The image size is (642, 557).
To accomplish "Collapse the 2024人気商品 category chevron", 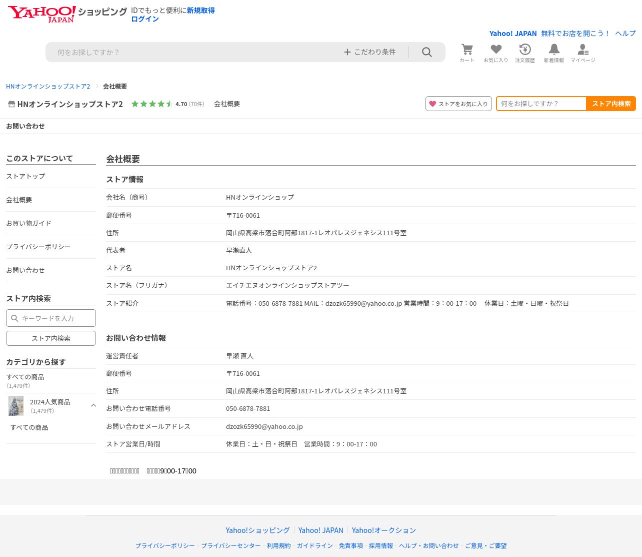I will pyautogui.click(x=93, y=405).
